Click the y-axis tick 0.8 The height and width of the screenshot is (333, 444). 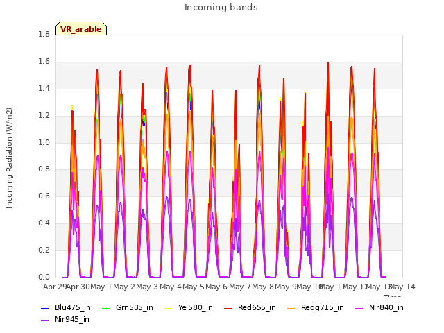(44, 169)
